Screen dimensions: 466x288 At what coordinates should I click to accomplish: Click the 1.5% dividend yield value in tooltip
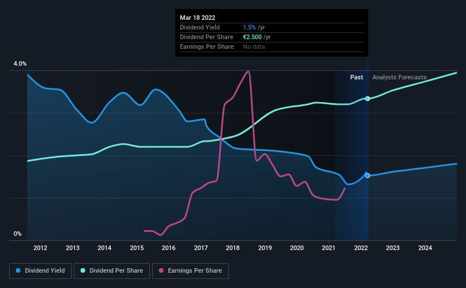[249, 27]
